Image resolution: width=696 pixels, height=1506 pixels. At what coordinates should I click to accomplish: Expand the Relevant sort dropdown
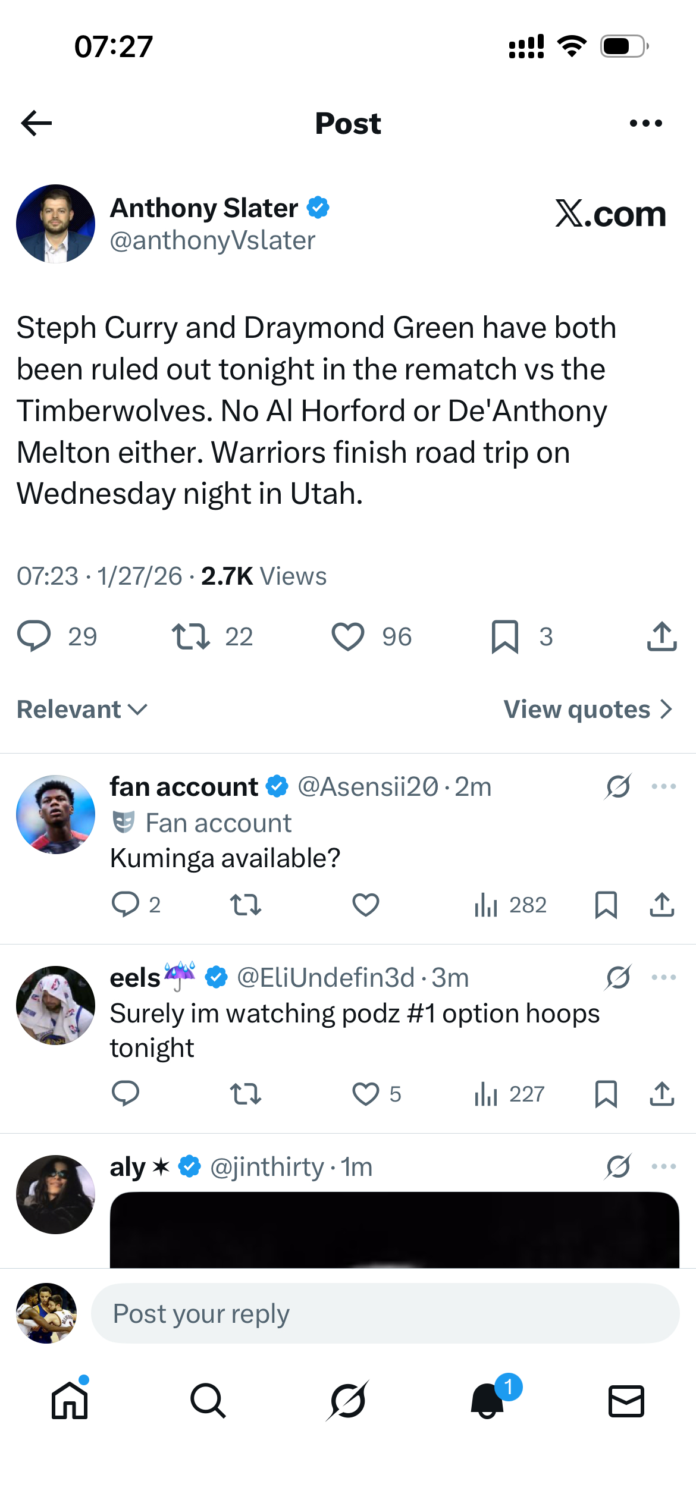click(82, 709)
